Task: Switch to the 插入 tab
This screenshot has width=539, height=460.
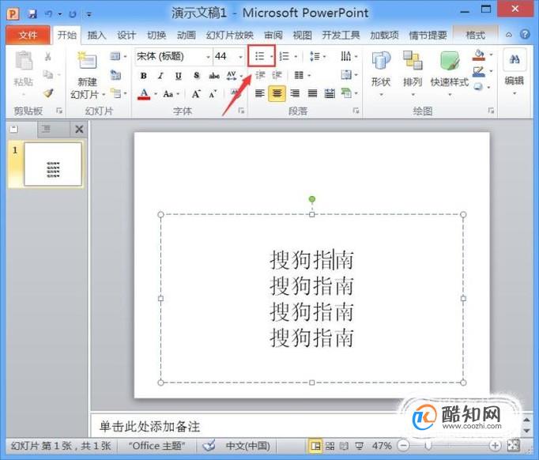Action: [96, 35]
